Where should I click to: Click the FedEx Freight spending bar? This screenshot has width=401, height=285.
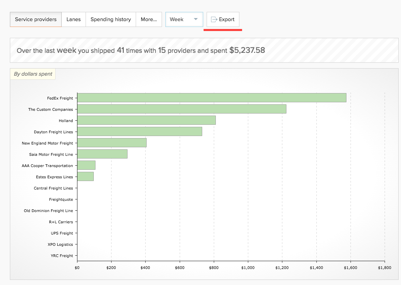pyautogui.click(x=212, y=97)
